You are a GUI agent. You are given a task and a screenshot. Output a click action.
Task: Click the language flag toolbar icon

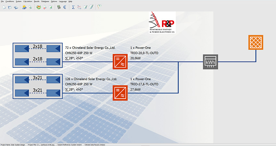(99, 7)
